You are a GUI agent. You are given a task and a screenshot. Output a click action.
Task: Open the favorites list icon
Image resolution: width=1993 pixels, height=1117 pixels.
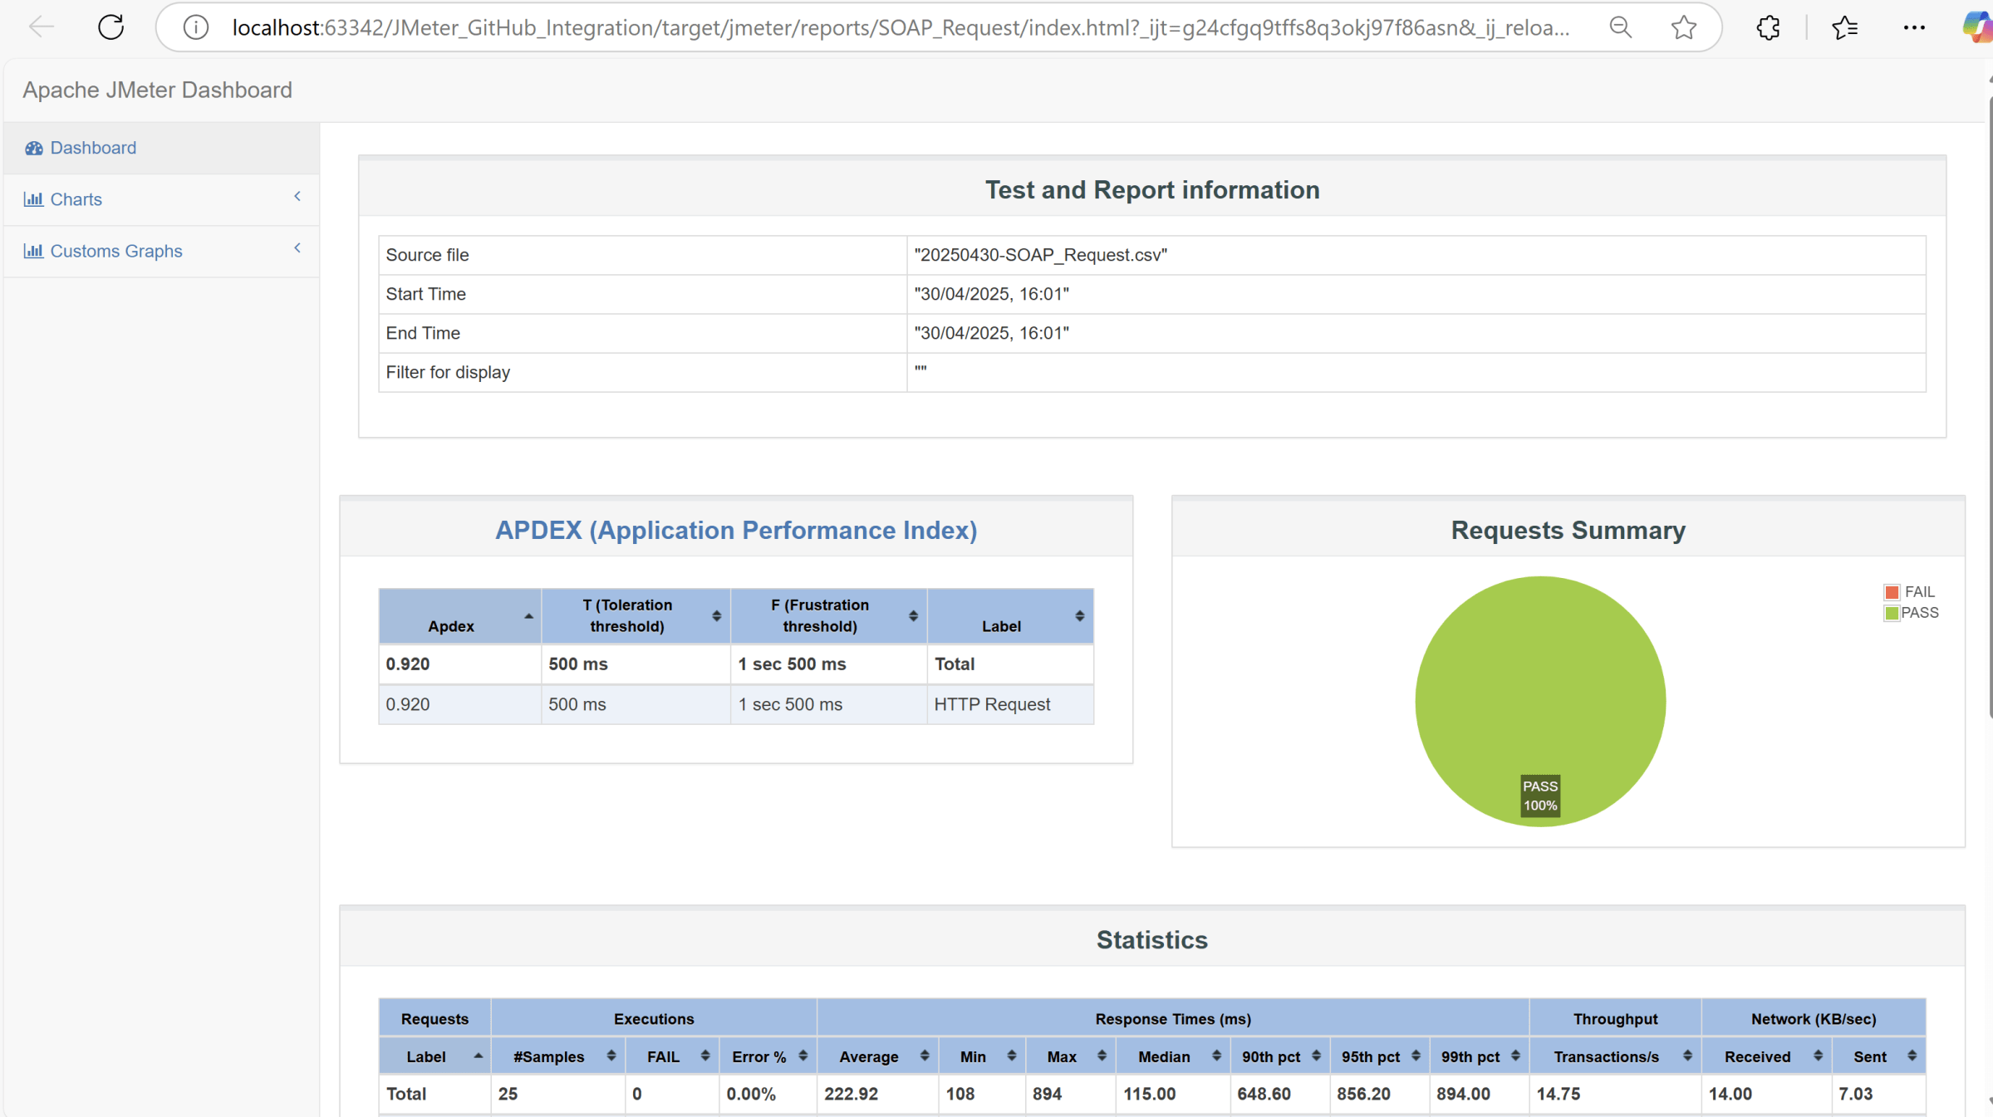[1845, 27]
